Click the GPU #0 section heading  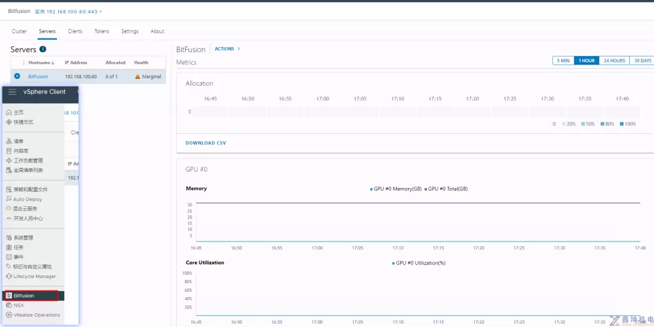tap(196, 169)
